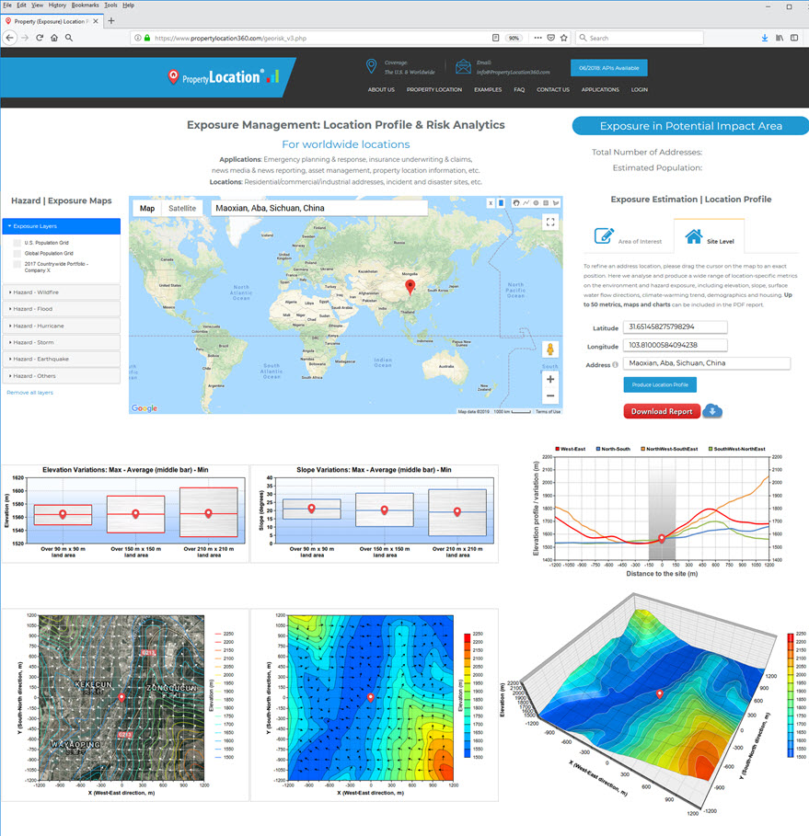Open Street View pegman on map
The width and height of the screenshot is (809, 836).
pyautogui.click(x=550, y=349)
